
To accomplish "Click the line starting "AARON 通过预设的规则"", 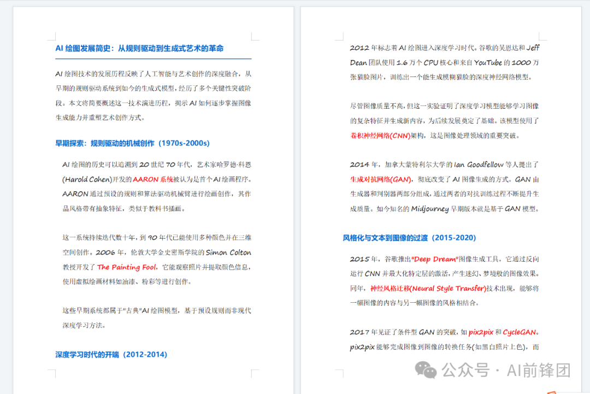I will (x=157, y=194).
